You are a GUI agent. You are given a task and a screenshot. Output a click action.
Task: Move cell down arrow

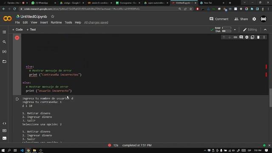[229, 37]
